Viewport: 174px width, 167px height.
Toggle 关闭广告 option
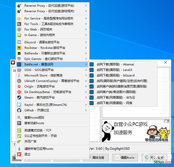53,141
